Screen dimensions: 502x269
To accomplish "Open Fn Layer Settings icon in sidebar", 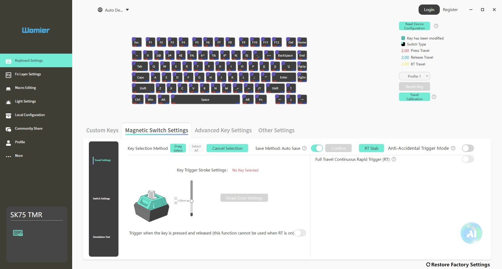I will click(8, 75).
